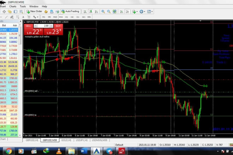Toggle chart auto scroll icon
Image resolution: width=233 pixels, height=155 pixels.
click(121, 12)
